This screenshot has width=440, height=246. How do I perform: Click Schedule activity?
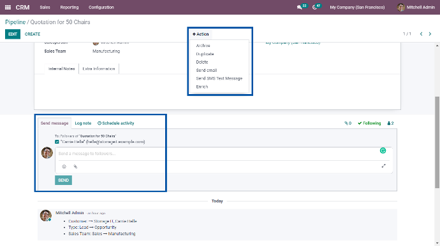coord(116,123)
